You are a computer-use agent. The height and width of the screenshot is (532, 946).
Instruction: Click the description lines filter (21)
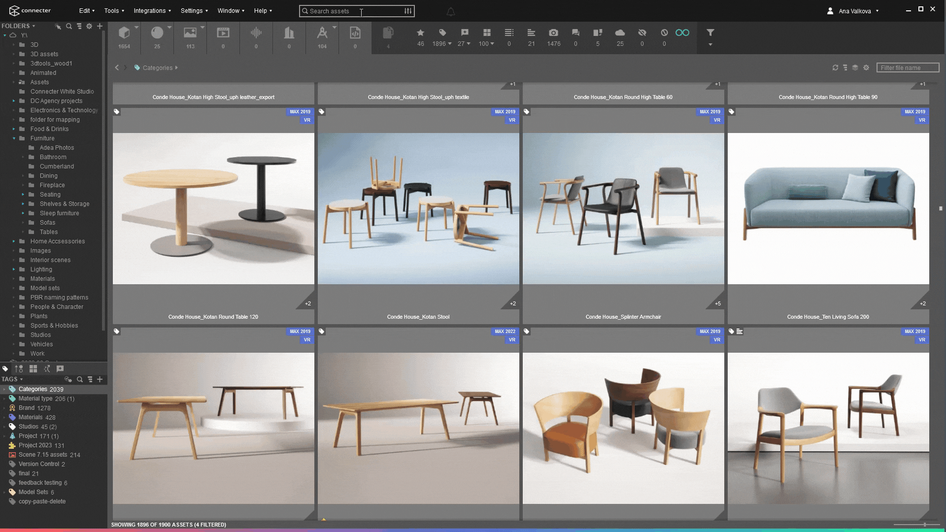531,33
